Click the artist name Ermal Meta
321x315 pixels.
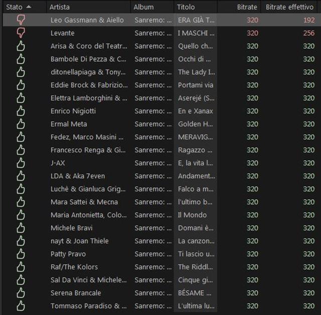point(69,124)
